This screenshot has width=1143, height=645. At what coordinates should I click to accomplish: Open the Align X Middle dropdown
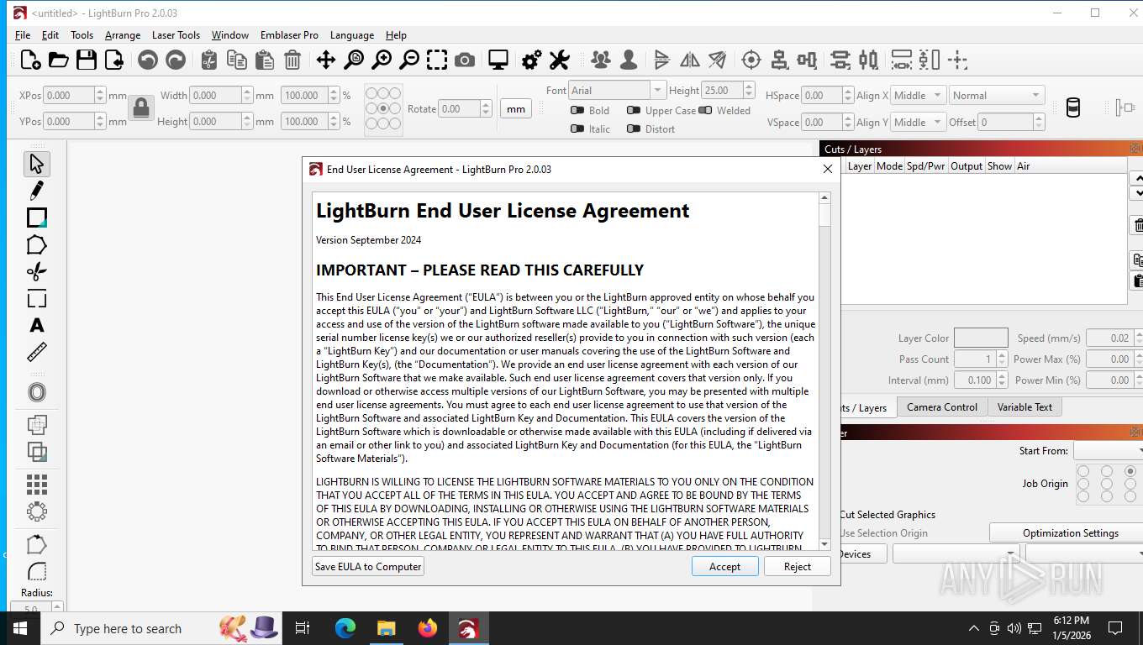(918, 95)
